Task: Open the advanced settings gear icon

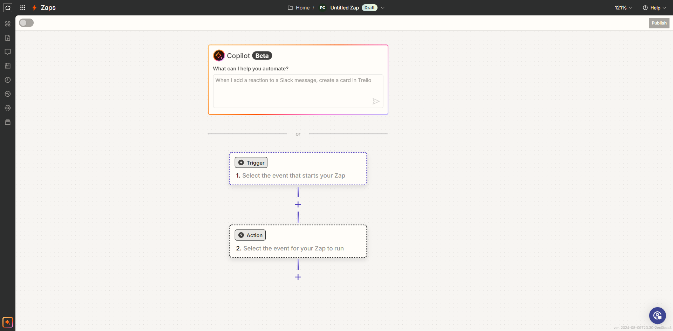Action: (x=8, y=108)
